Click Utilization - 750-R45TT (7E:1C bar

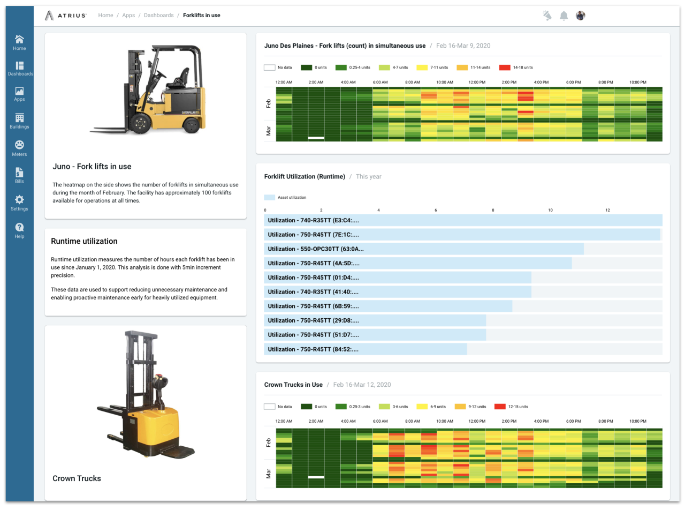[462, 235]
